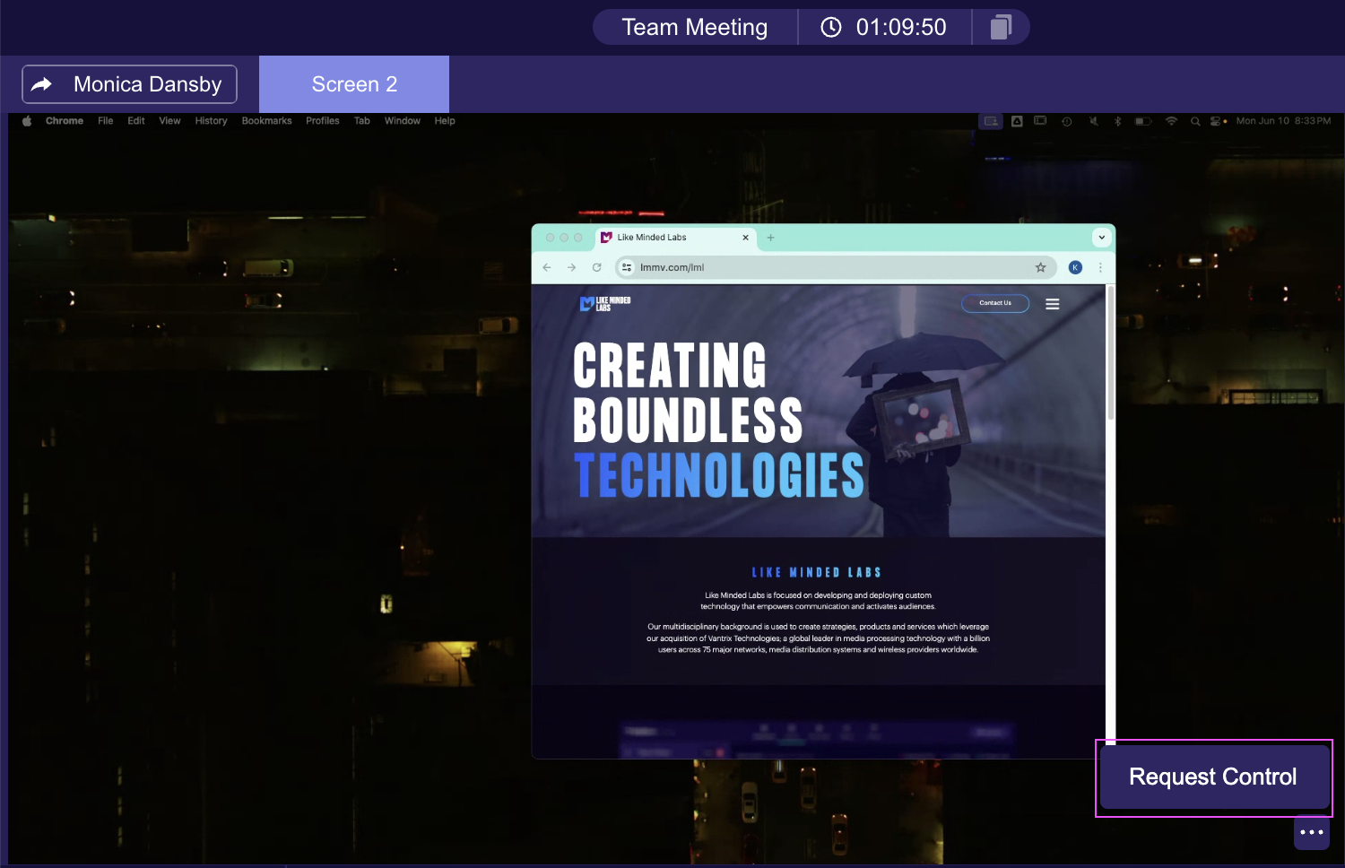This screenshot has width=1345, height=868.
Task: Open Spotlight search magnifier icon
Action: tap(1195, 121)
